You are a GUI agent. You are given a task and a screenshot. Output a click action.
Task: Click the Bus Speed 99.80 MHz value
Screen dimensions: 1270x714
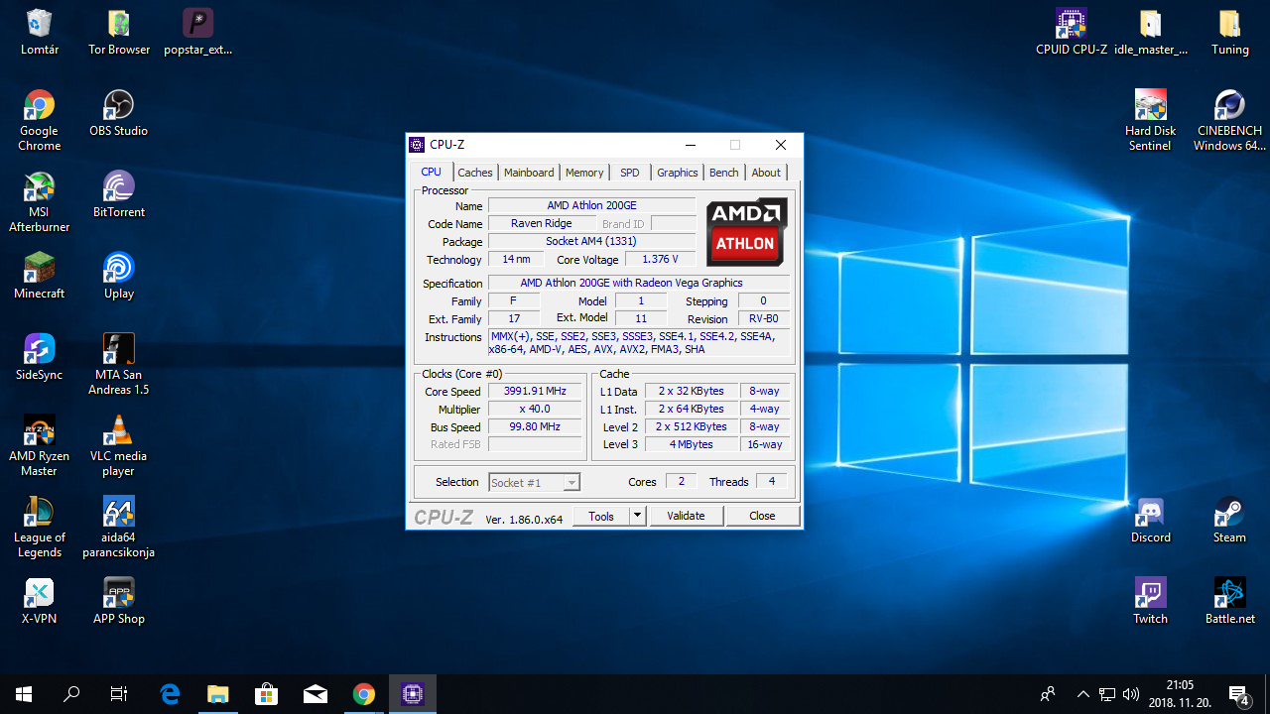click(x=535, y=426)
